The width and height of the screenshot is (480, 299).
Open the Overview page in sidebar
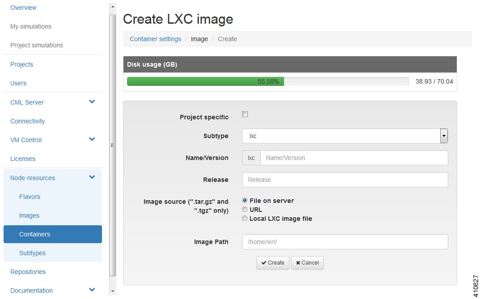23,8
